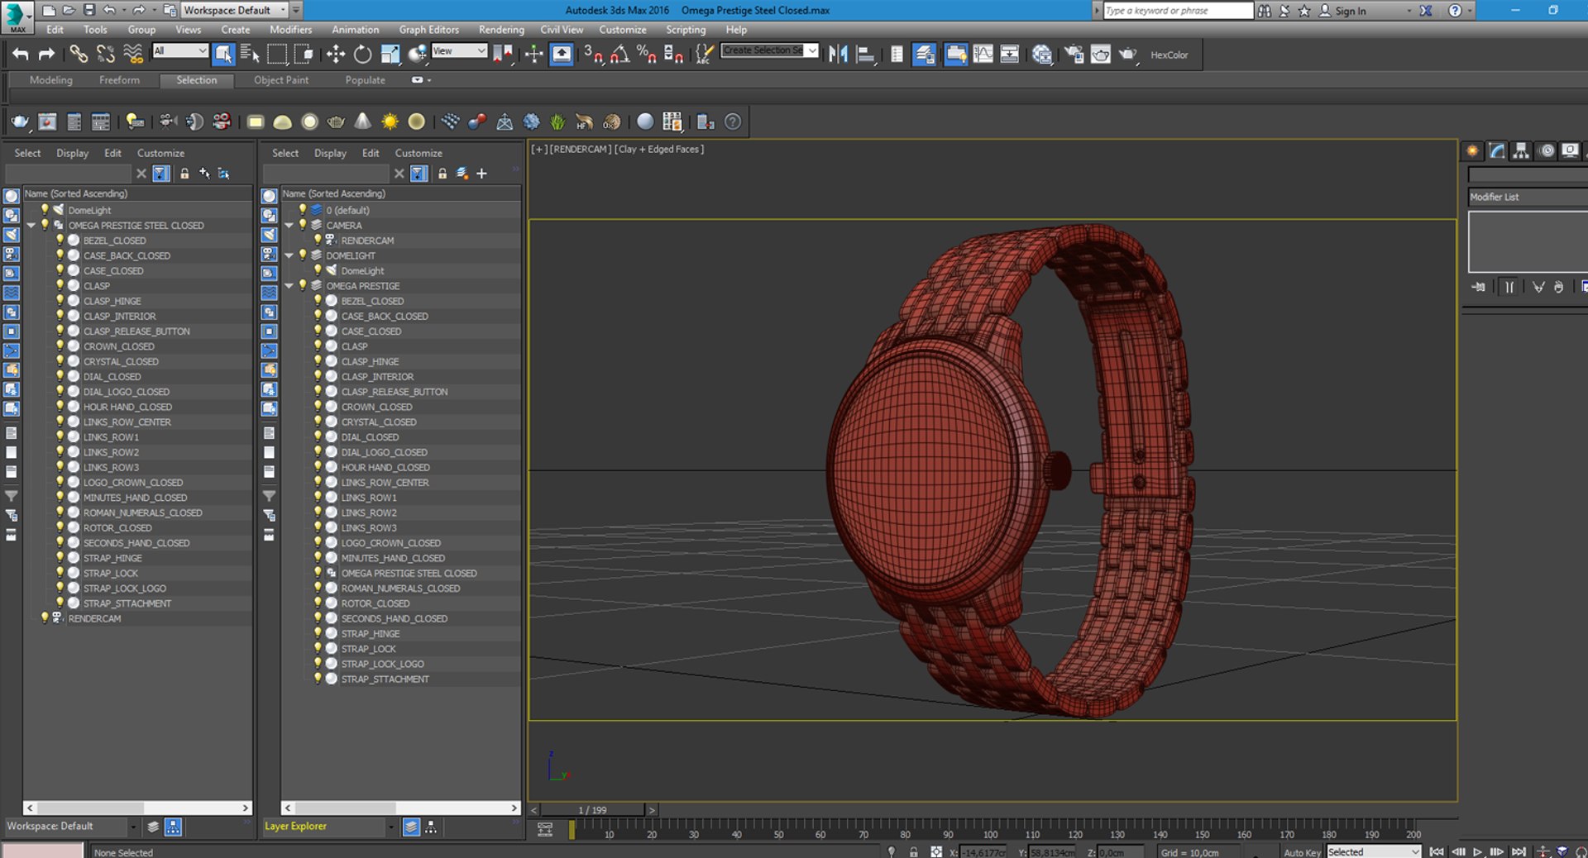Click the help question mark icon
The height and width of the screenshot is (858, 1588).
click(733, 122)
